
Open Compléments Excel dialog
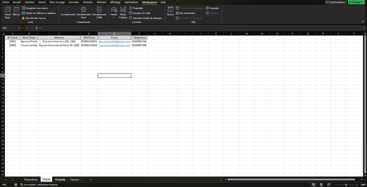pos(84,12)
